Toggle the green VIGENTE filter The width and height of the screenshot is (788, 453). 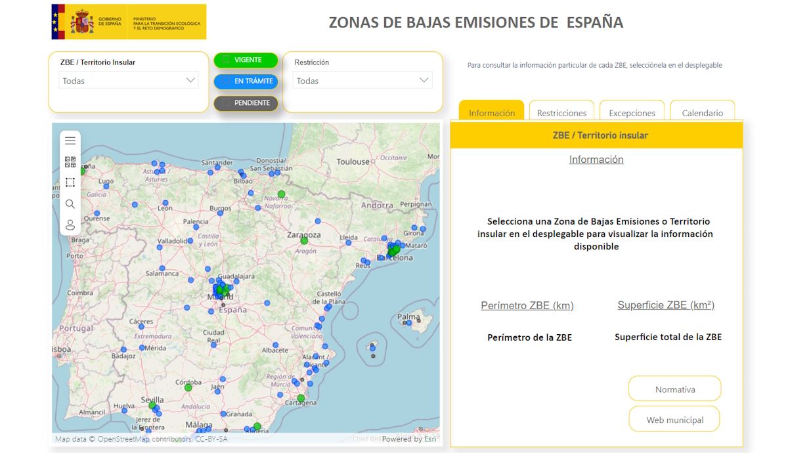246,60
